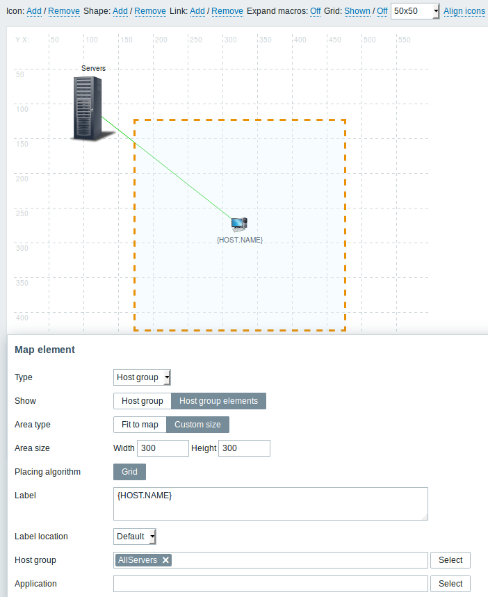
Task: Click Icon Add link
Action: tap(34, 11)
